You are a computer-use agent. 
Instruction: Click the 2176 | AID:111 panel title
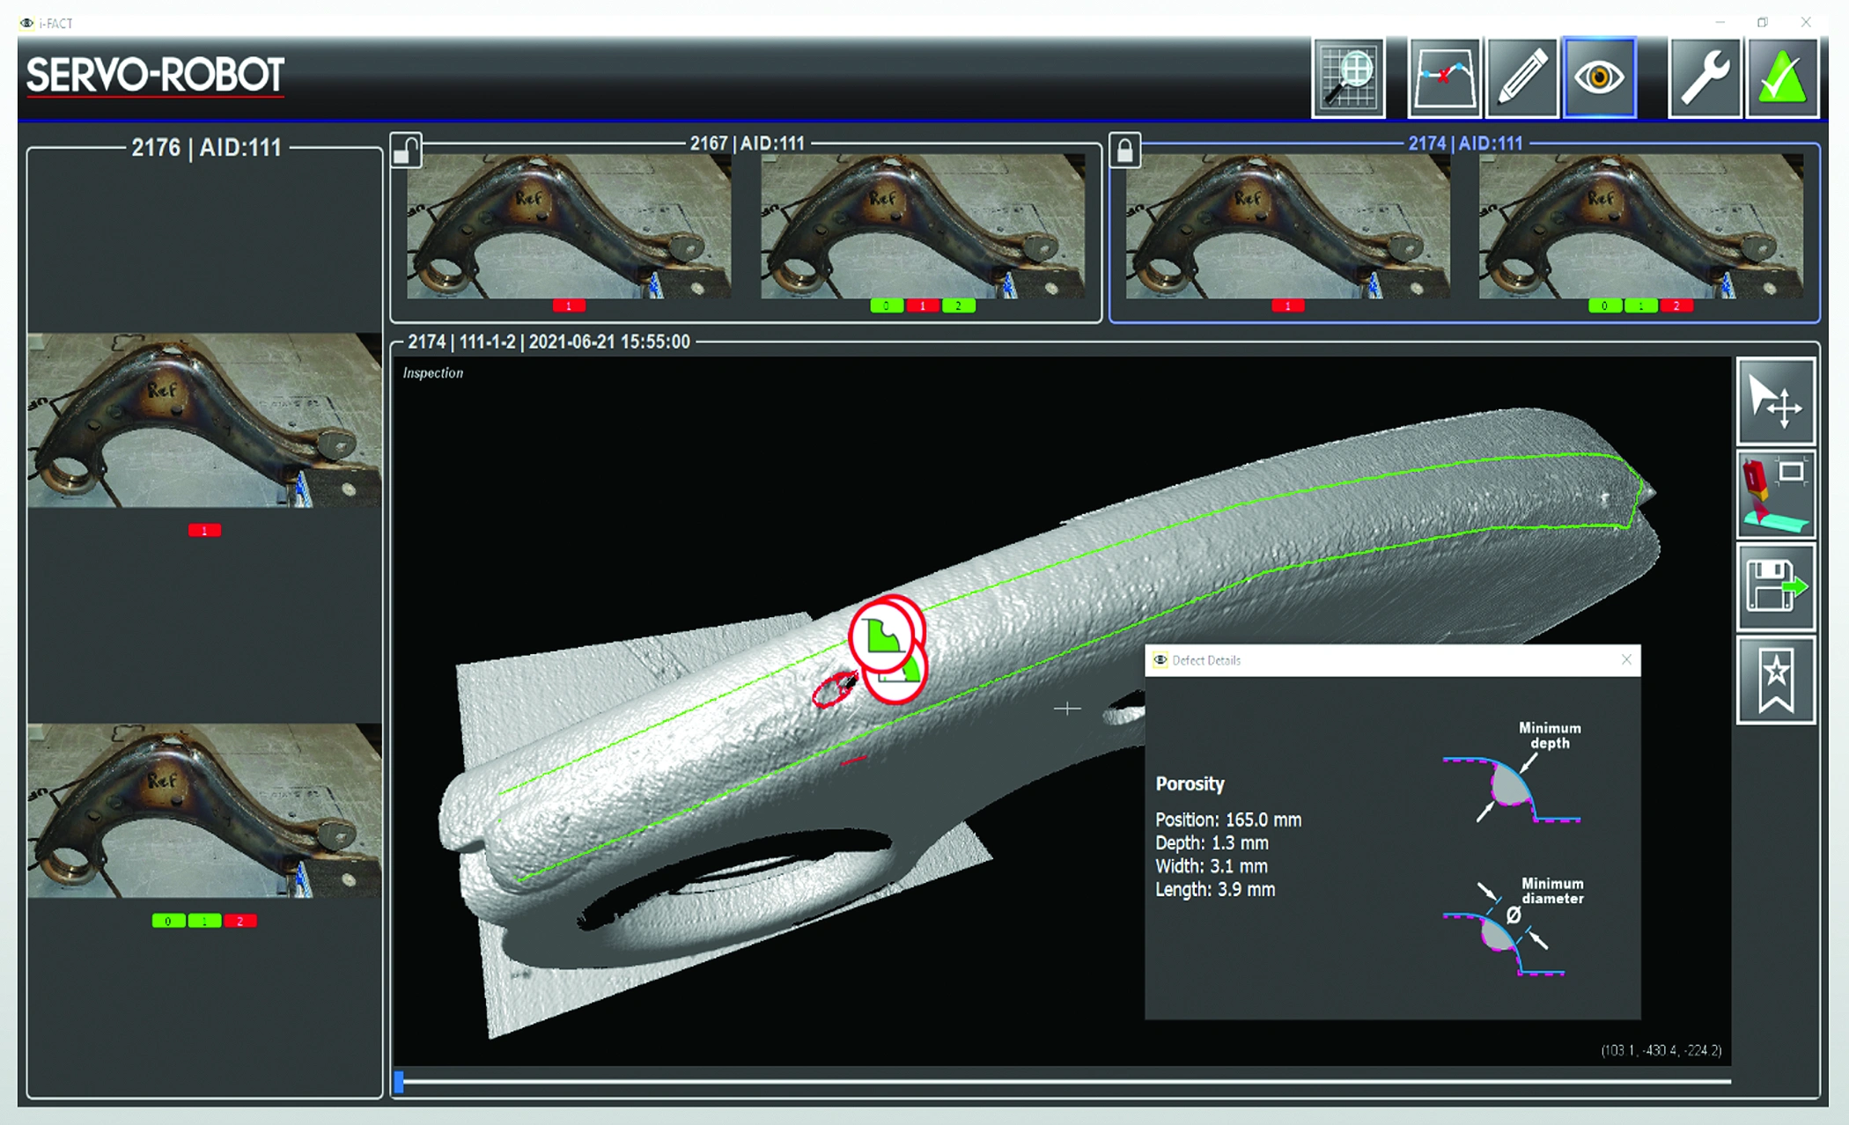pyautogui.click(x=206, y=147)
